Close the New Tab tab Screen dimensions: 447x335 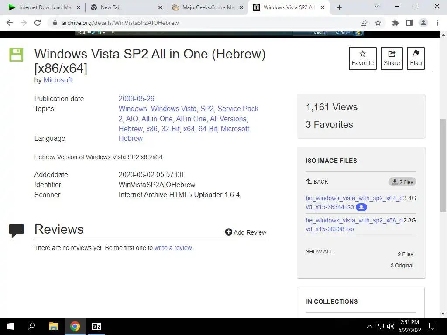[160, 8]
